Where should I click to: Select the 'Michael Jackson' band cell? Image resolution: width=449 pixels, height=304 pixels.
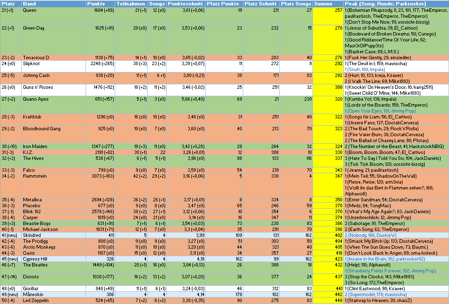pyautogui.click(x=53, y=229)
